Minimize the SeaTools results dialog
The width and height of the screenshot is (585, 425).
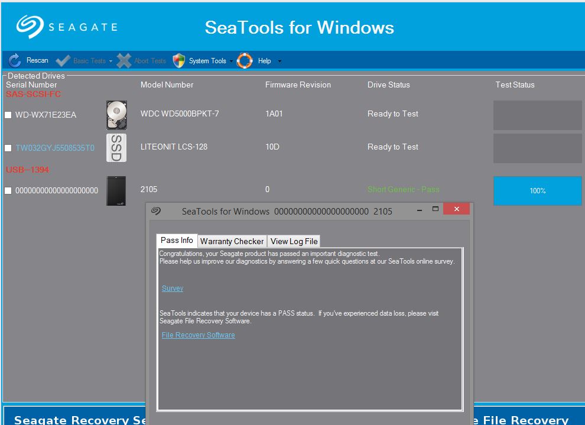pyautogui.click(x=420, y=210)
